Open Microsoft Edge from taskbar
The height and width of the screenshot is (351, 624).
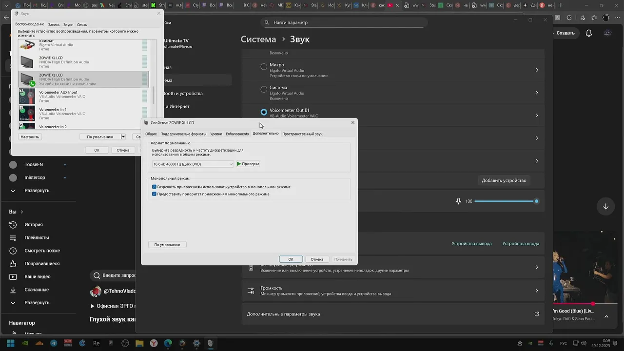168,343
